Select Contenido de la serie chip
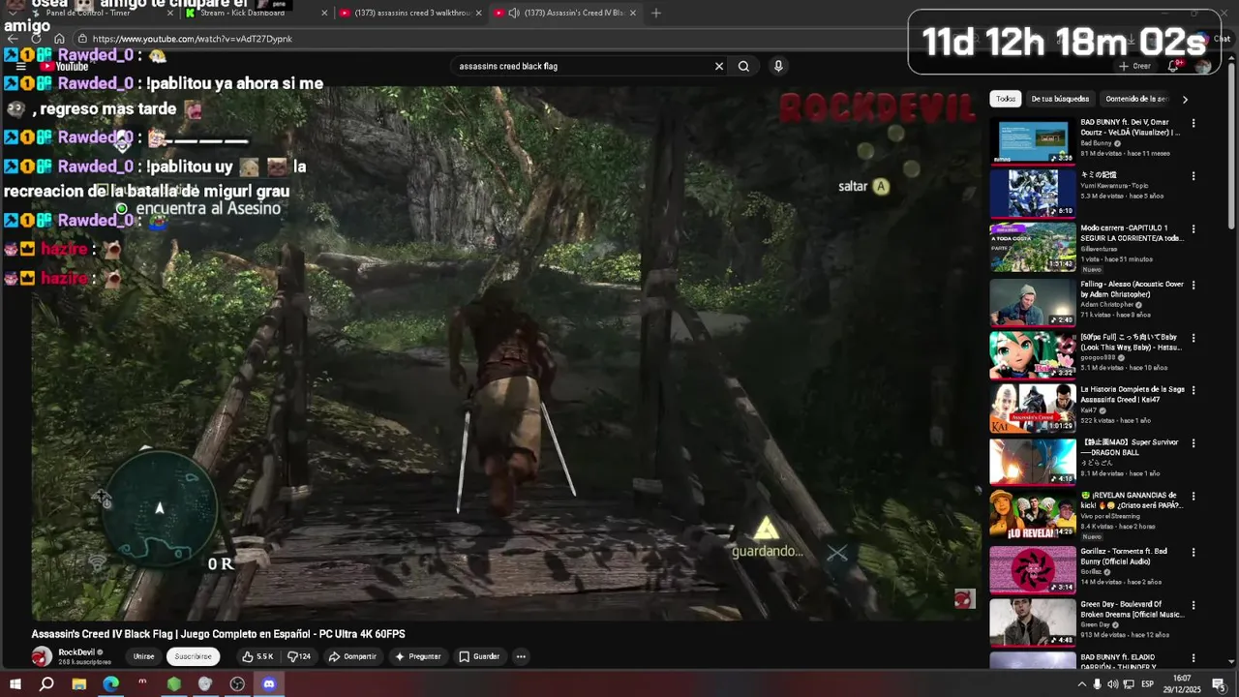The image size is (1239, 697). pyautogui.click(x=1136, y=99)
